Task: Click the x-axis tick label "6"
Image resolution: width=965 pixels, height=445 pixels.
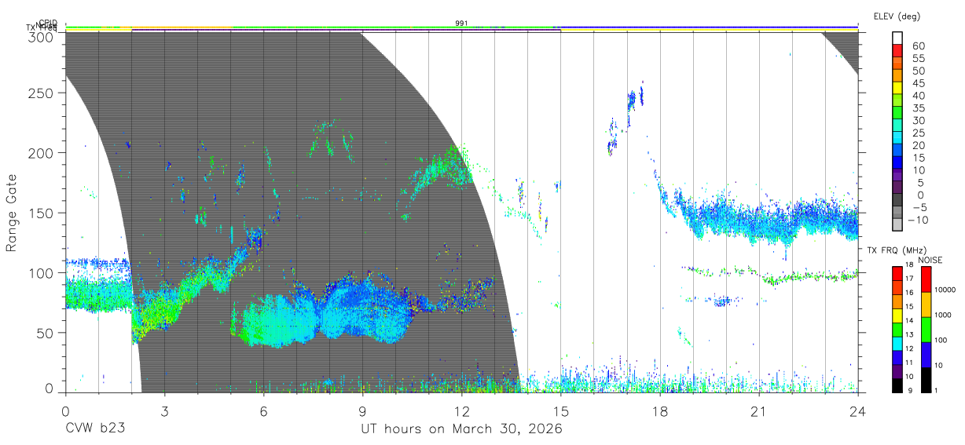Action: pyautogui.click(x=263, y=410)
